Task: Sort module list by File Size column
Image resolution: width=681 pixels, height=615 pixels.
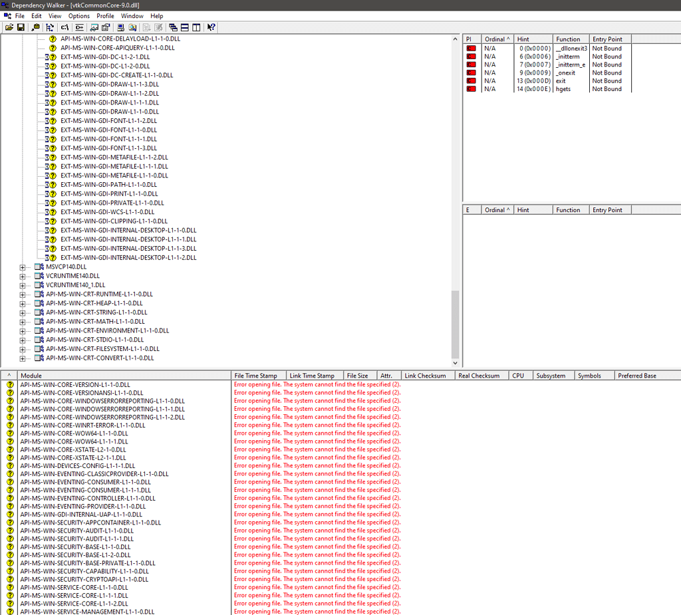Action: [x=357, y=376]
